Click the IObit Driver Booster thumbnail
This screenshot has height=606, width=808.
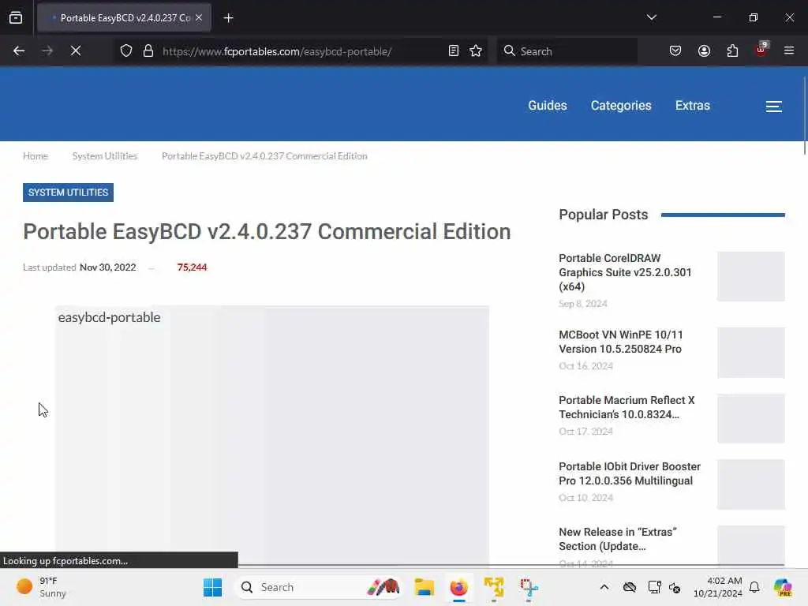751,484
